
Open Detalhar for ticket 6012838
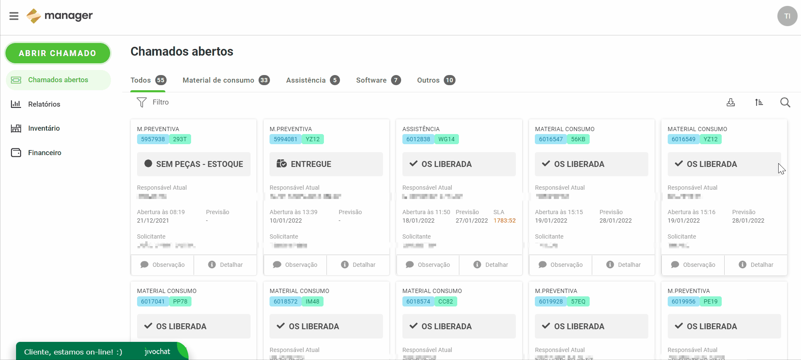tap(491, 265)
